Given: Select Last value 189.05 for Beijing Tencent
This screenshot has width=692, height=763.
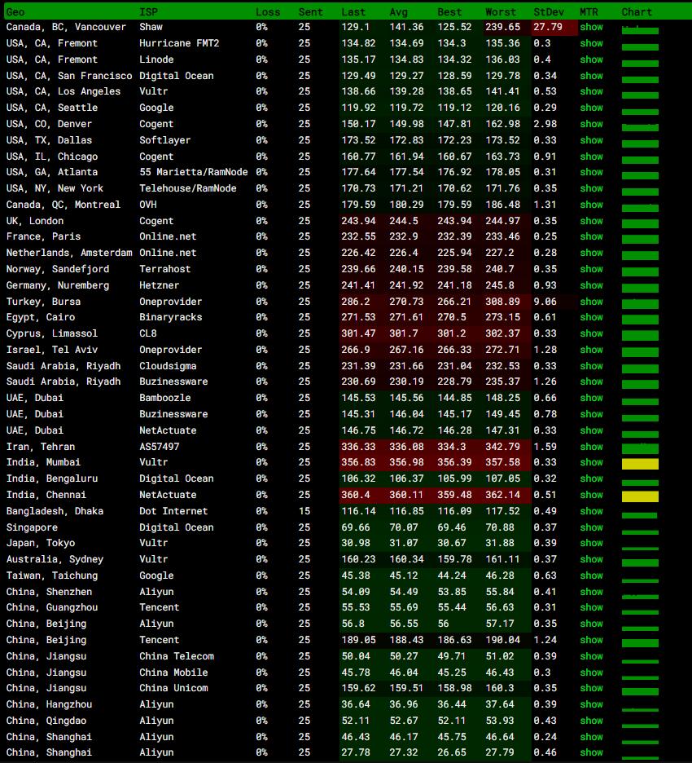Looking at the screenshot, I should [358, 640].
